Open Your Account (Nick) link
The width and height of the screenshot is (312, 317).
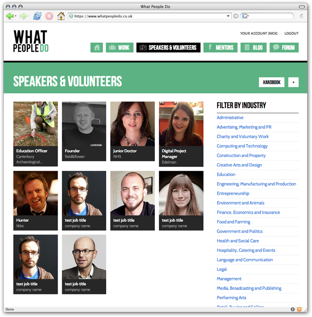[x=259, y=33]
